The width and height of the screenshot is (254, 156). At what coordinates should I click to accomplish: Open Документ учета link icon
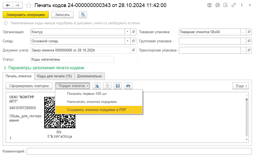click(133, 50)
